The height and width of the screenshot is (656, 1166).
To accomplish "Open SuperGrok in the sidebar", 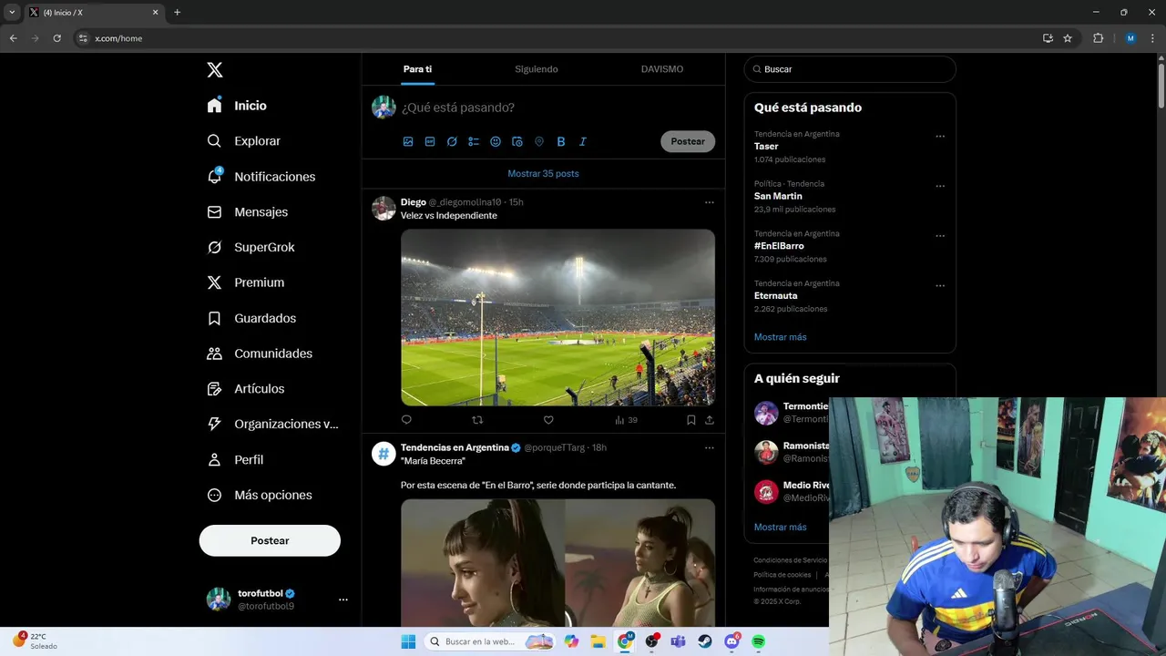I will click(x=251, y=248).
